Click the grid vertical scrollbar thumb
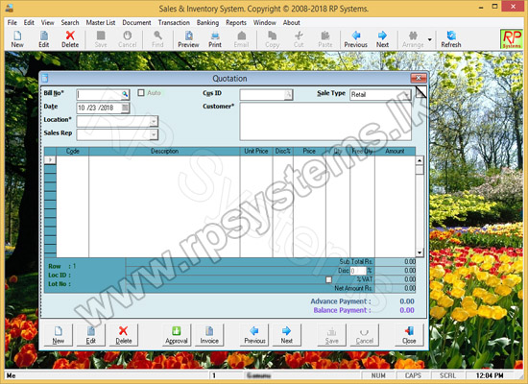 (420, 169)
